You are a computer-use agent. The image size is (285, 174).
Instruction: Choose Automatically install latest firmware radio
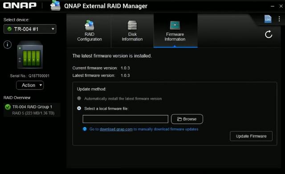79,98
